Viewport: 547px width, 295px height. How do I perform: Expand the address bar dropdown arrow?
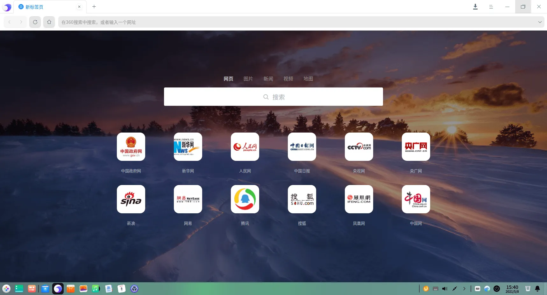click(540, 22)
